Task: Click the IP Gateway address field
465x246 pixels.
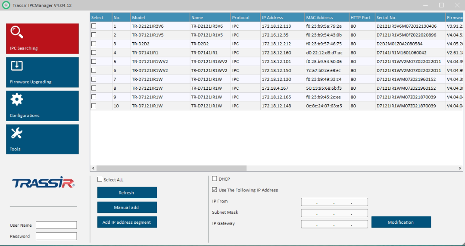Action: click(x=335, y=224)
